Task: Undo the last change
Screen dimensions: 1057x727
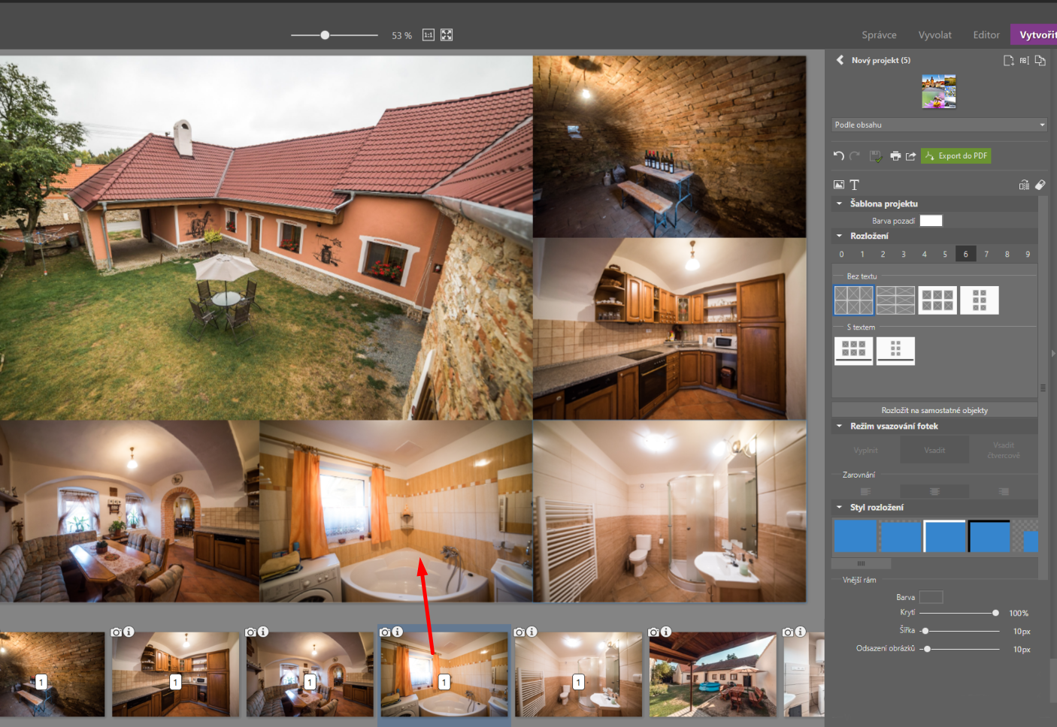Action: 839,155
